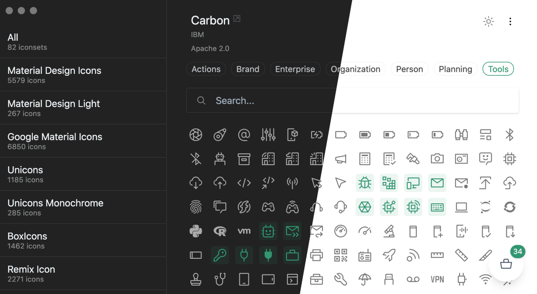Toggle the active Tools category filter
Viewport: 537px width, 294px height.
tap(498, 69)
